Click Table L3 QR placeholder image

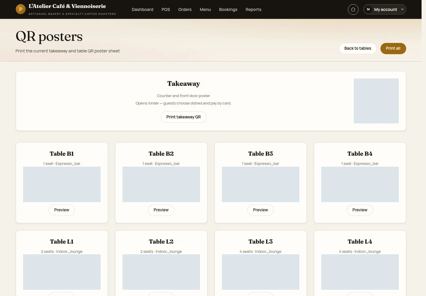click(261, 272)
